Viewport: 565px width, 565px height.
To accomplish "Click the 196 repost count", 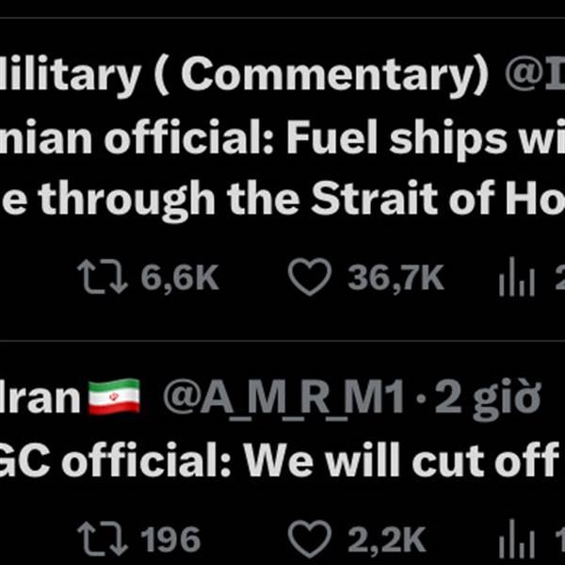I will click(170, 539).
